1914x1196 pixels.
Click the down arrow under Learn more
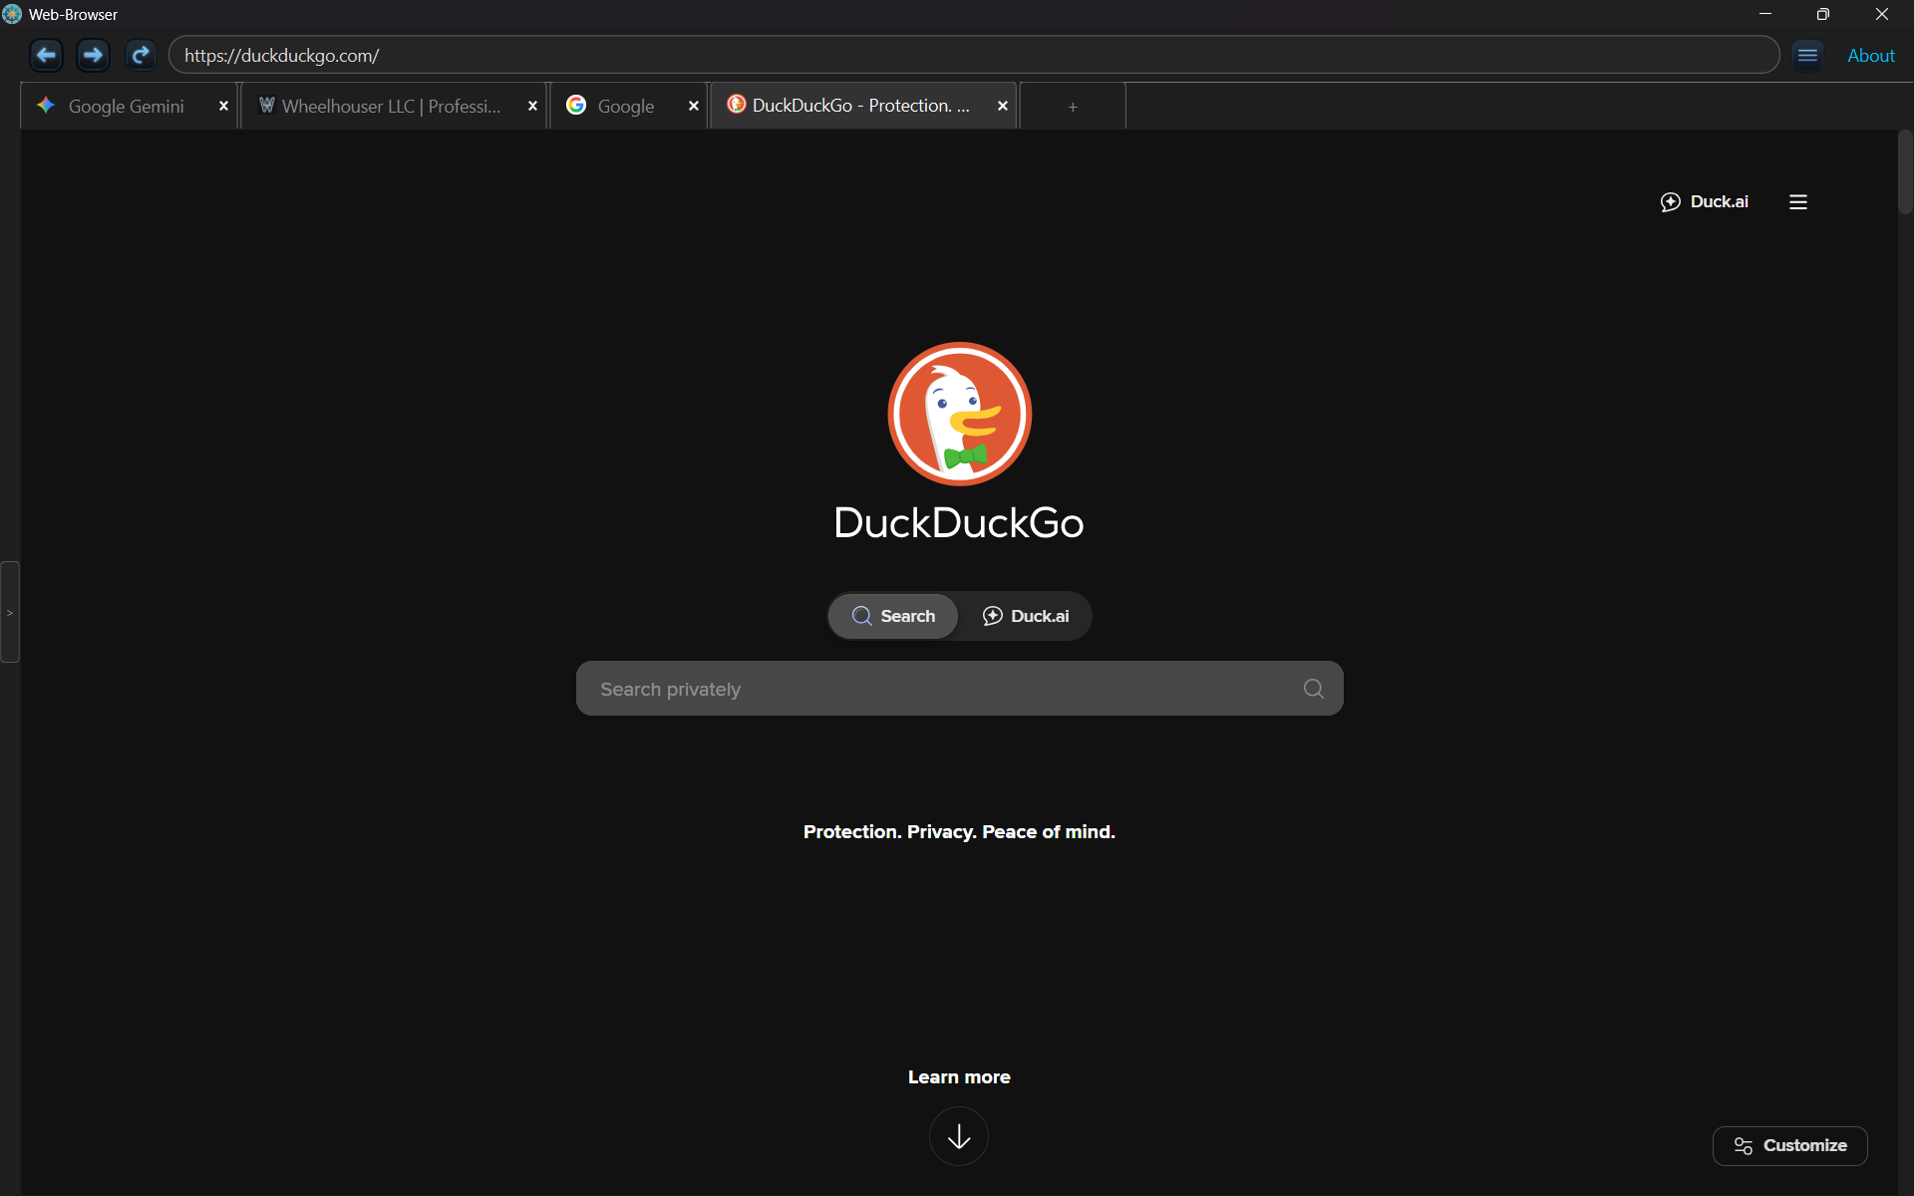(x=959, y=1136)
